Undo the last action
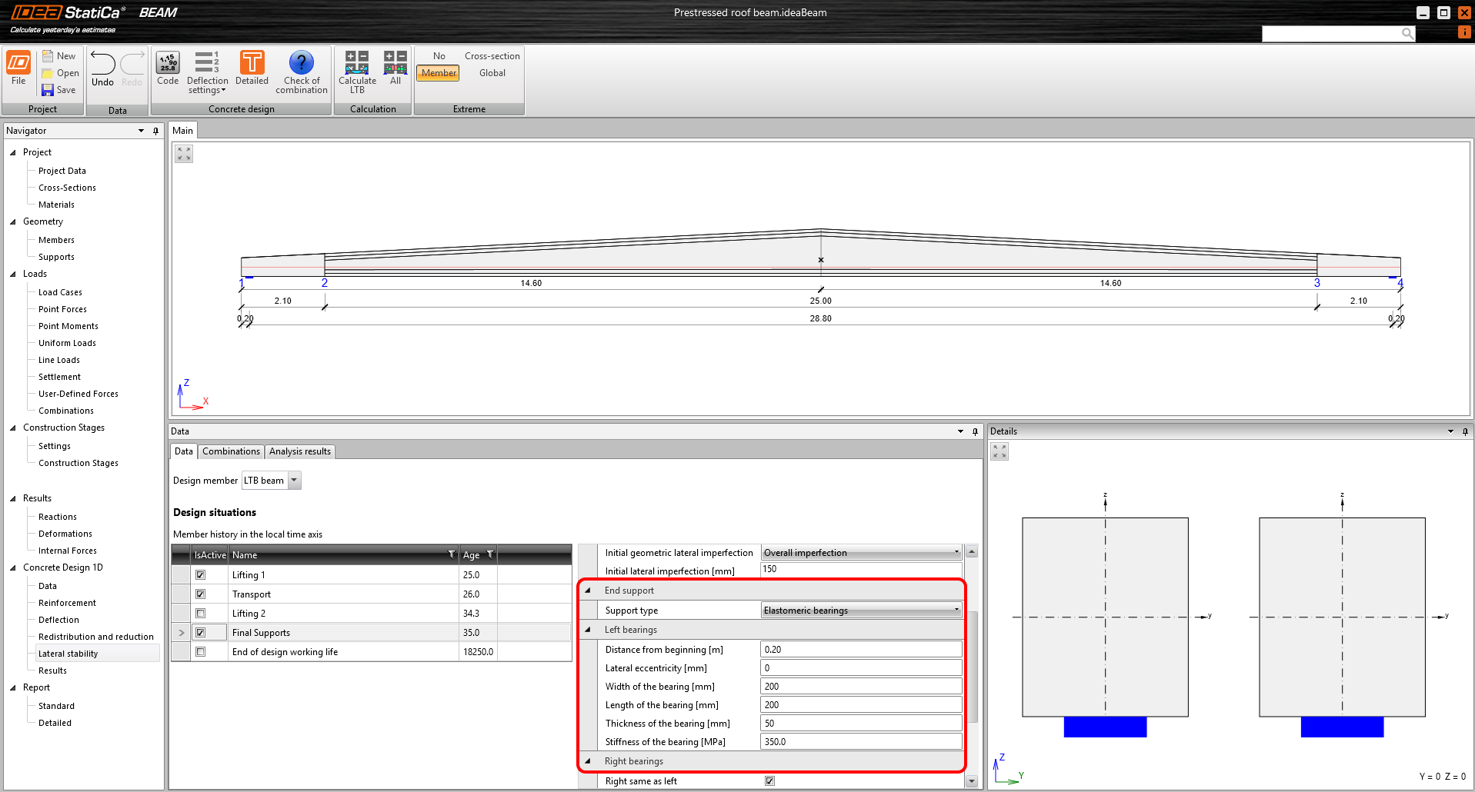 [101, 68]
